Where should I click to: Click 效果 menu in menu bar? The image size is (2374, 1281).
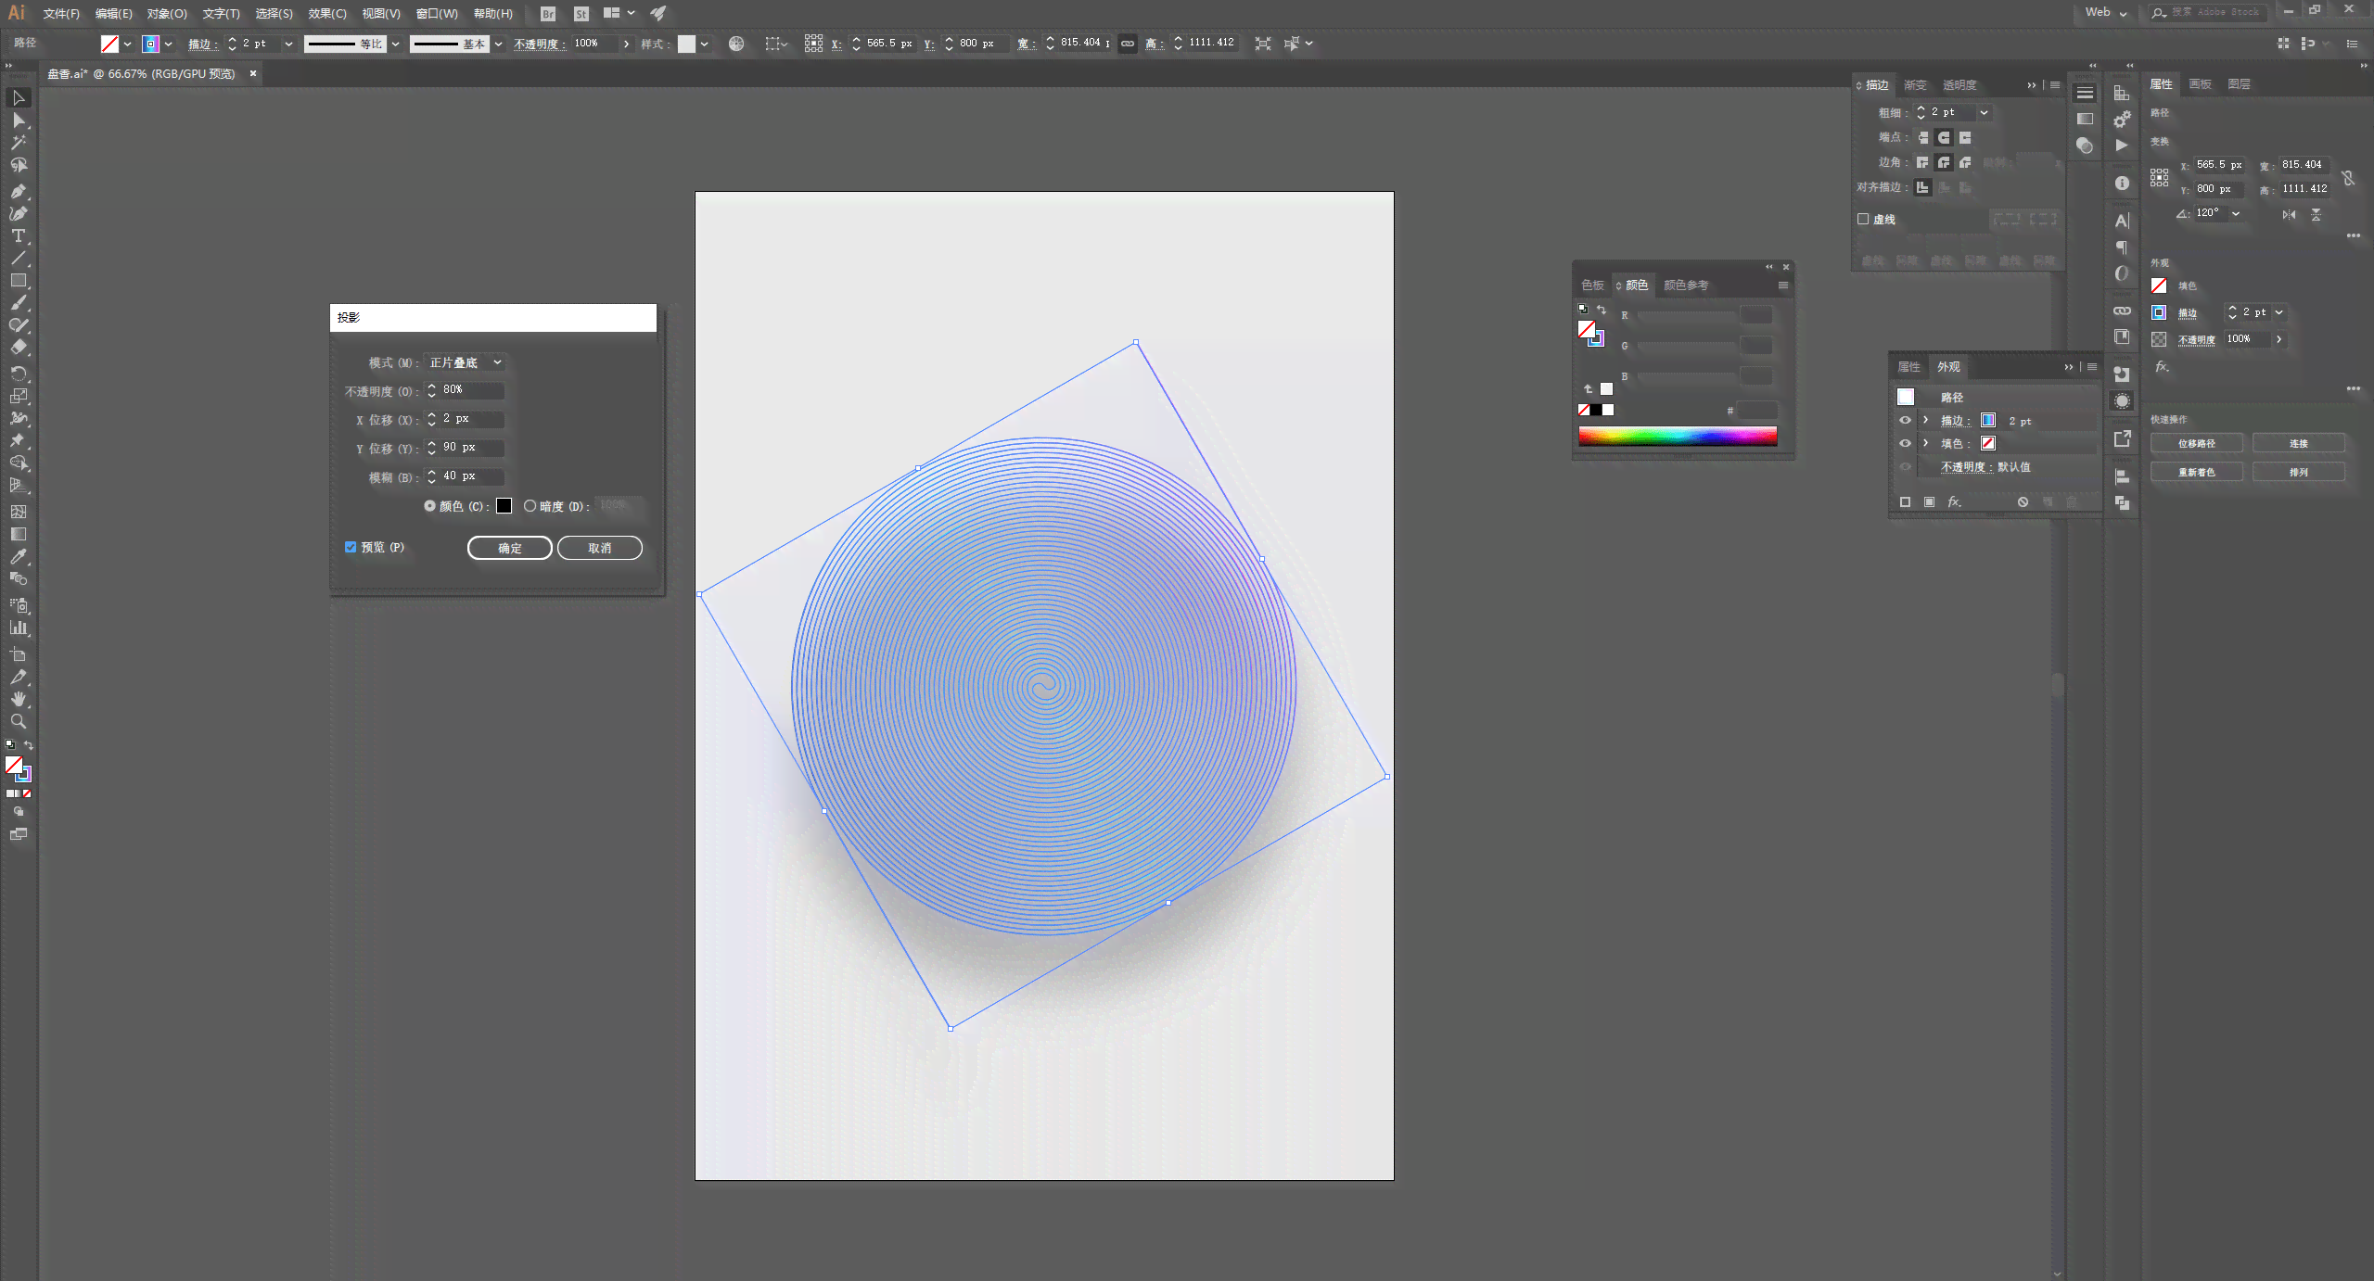click(325, 13)
